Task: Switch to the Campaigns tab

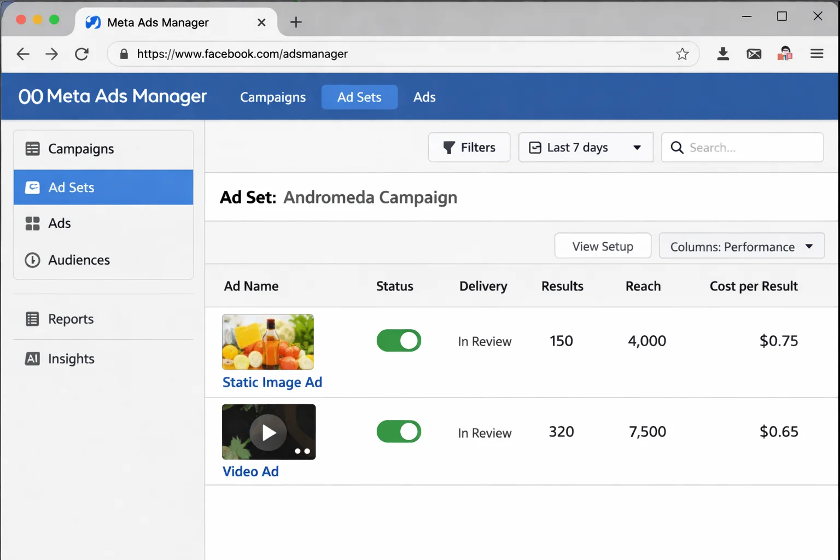Action: [x=272, y=97]
